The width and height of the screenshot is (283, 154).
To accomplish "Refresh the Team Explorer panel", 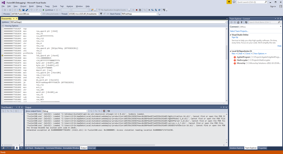I will point(246,22).
